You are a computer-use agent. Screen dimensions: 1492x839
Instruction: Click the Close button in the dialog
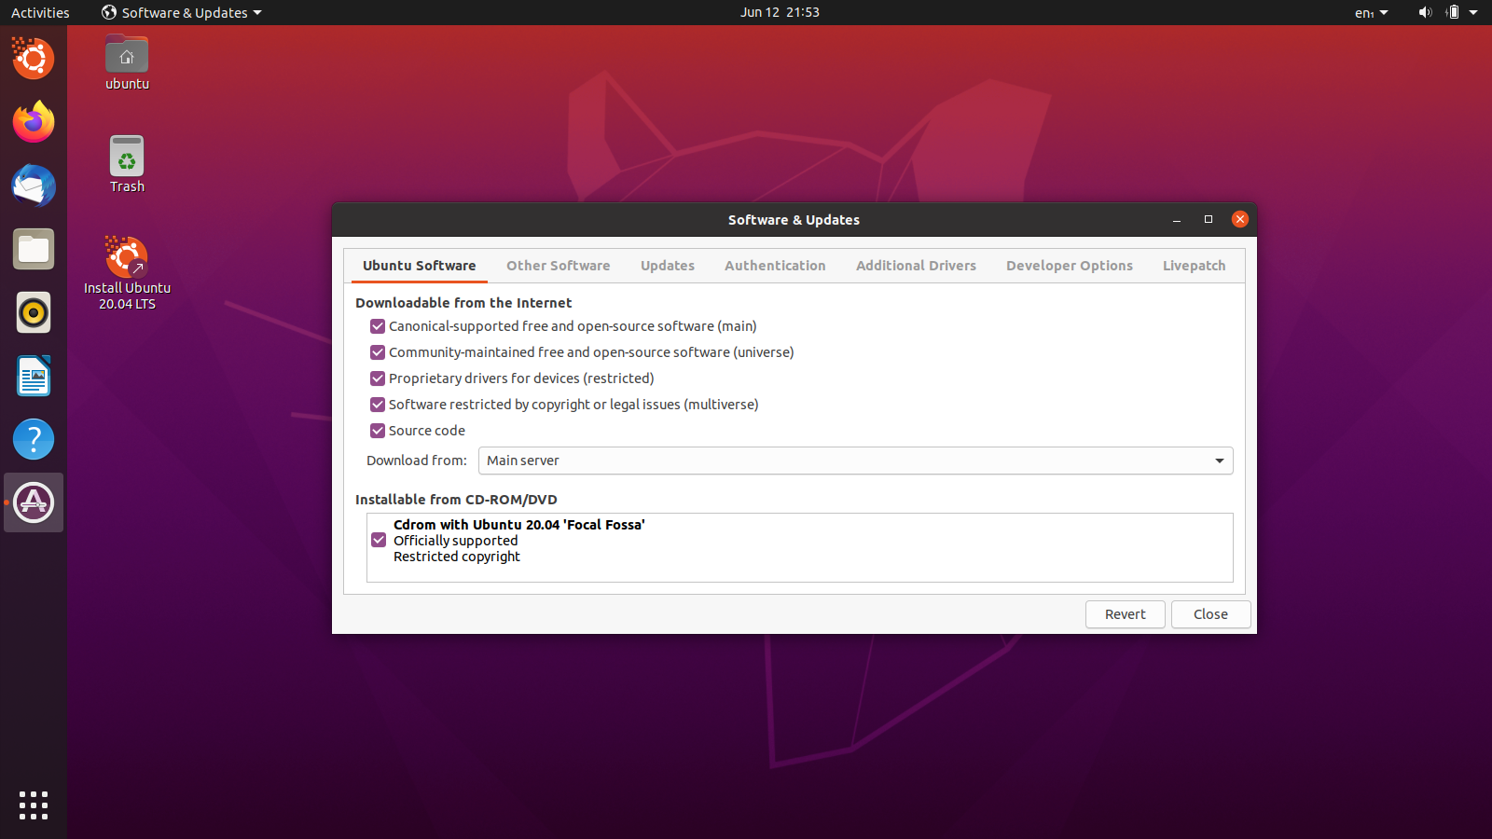coord(1210,614)
